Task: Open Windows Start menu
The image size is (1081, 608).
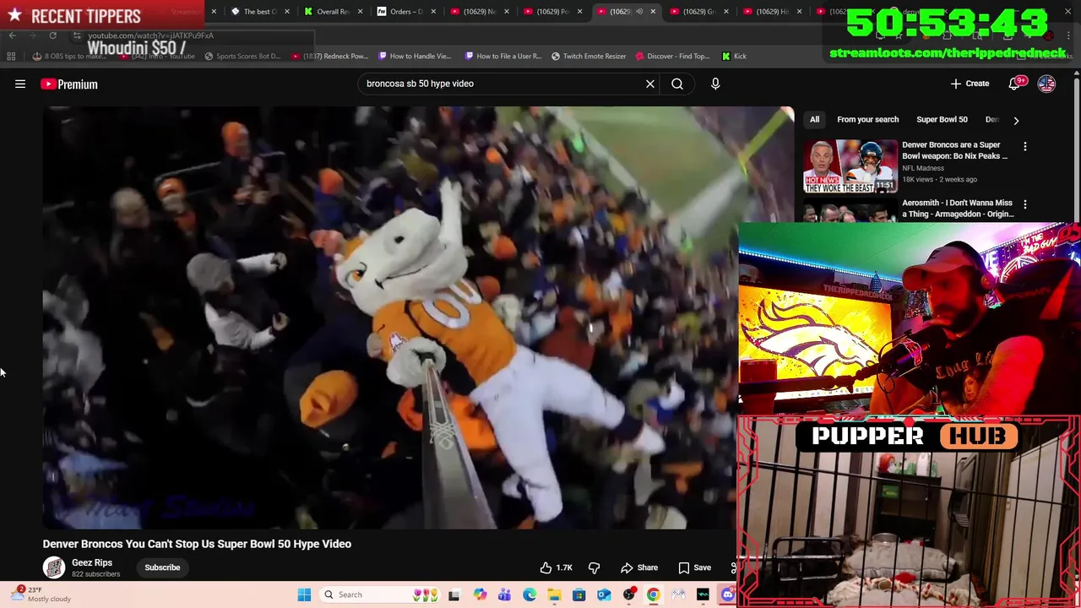Action: (304, 594)
